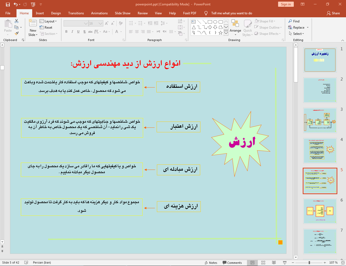
Task: Select slide 3 thumbnail
Action: [x=320, y=120]
